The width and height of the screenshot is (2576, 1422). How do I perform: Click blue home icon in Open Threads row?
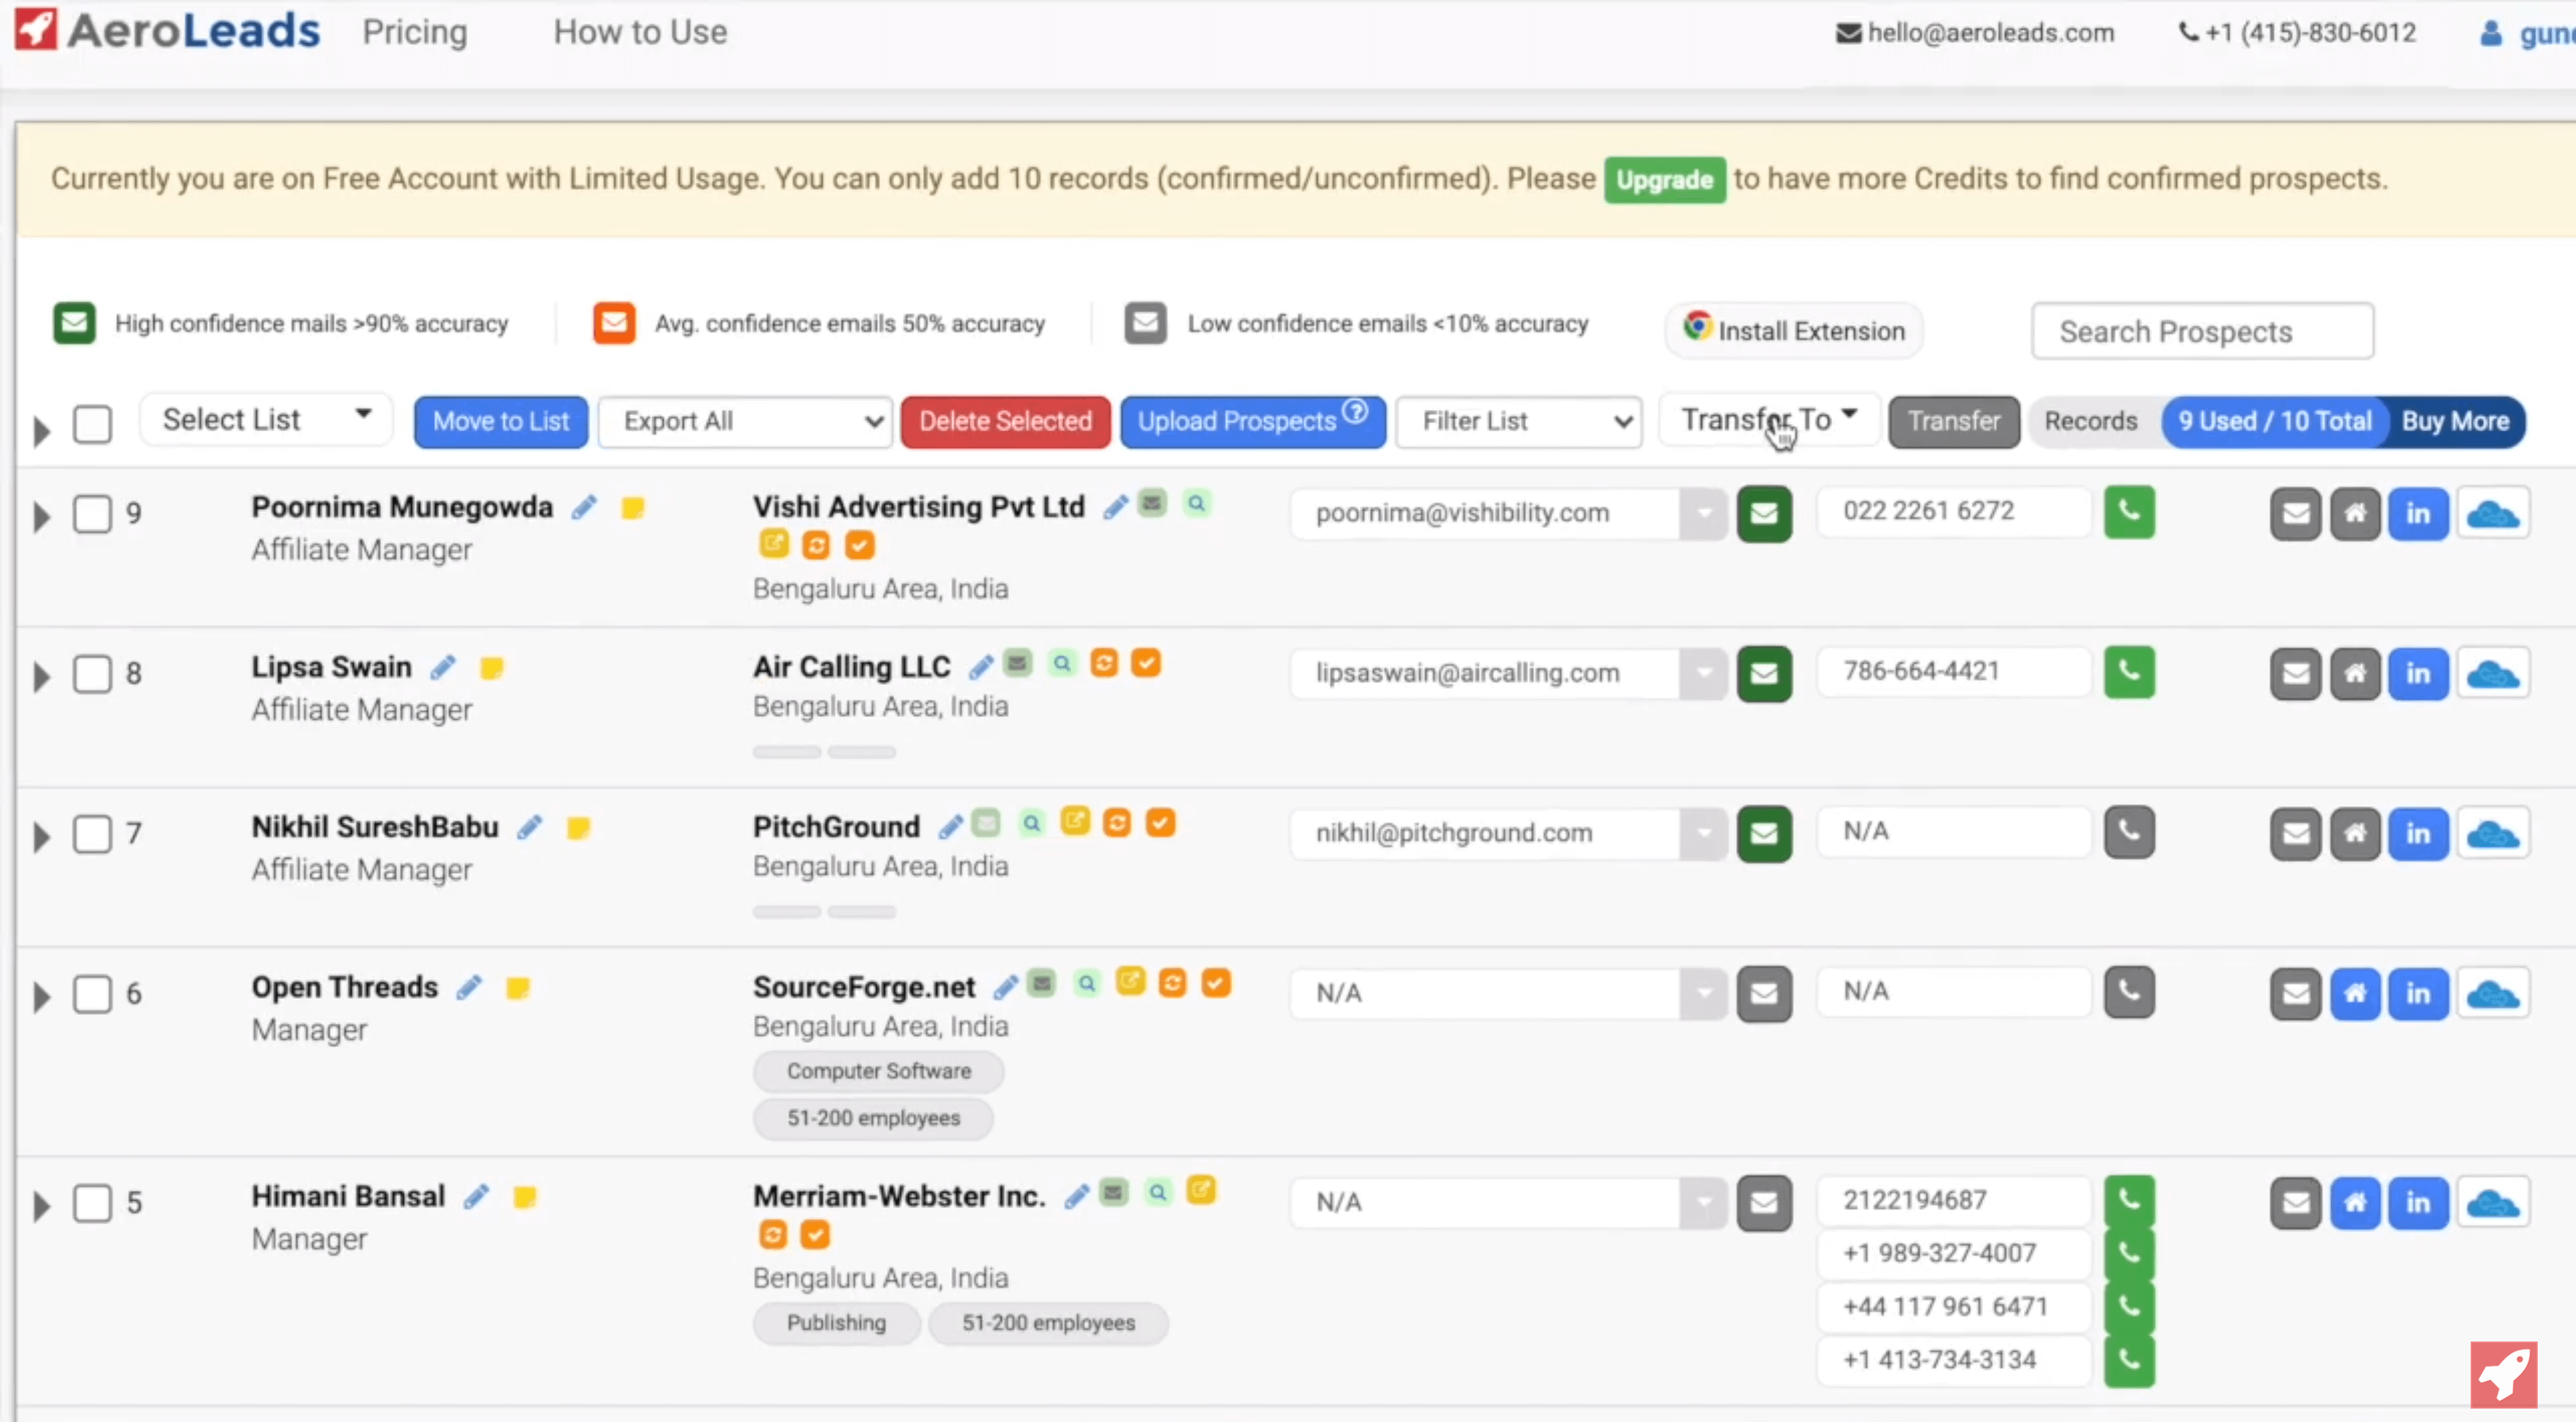click(2355, 994)
